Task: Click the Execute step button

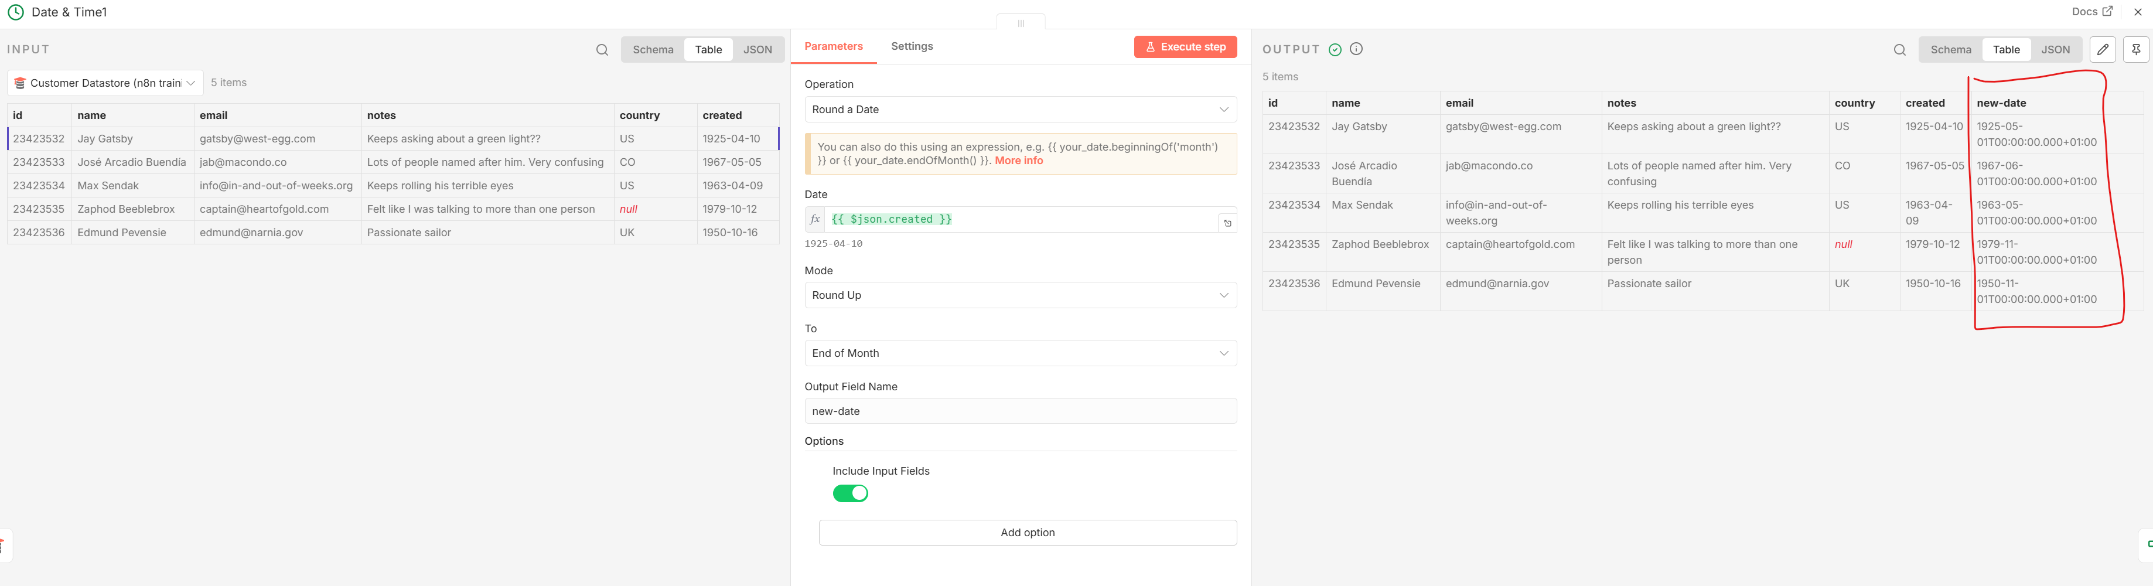Action: 1185,47
